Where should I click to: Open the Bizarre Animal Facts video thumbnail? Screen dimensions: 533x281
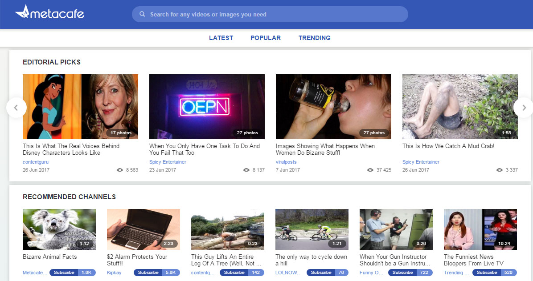point(59,229)
